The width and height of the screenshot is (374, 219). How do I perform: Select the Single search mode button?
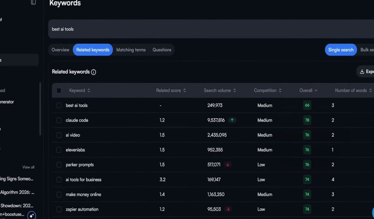341,50
